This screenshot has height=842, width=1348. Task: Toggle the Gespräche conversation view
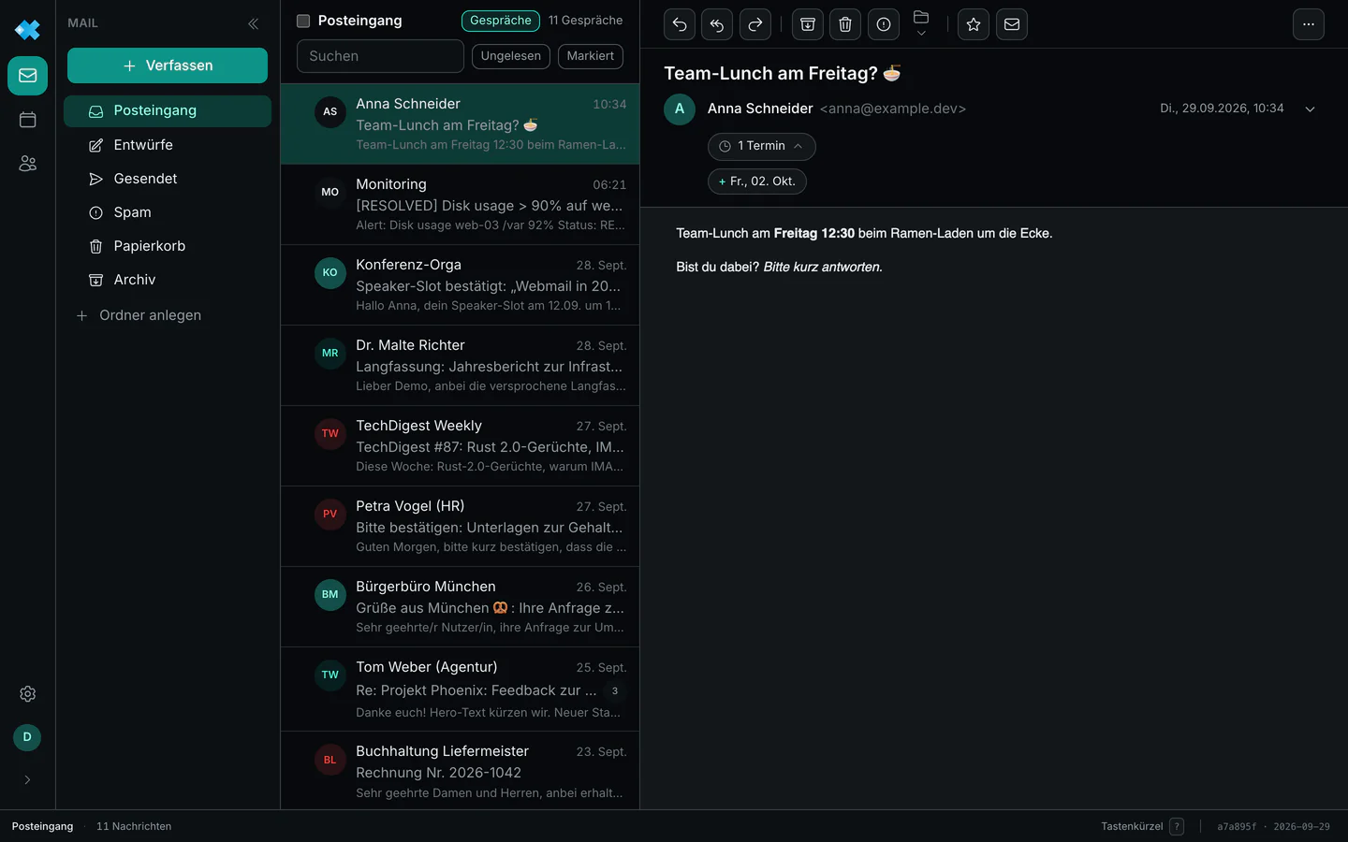[501, 21]
